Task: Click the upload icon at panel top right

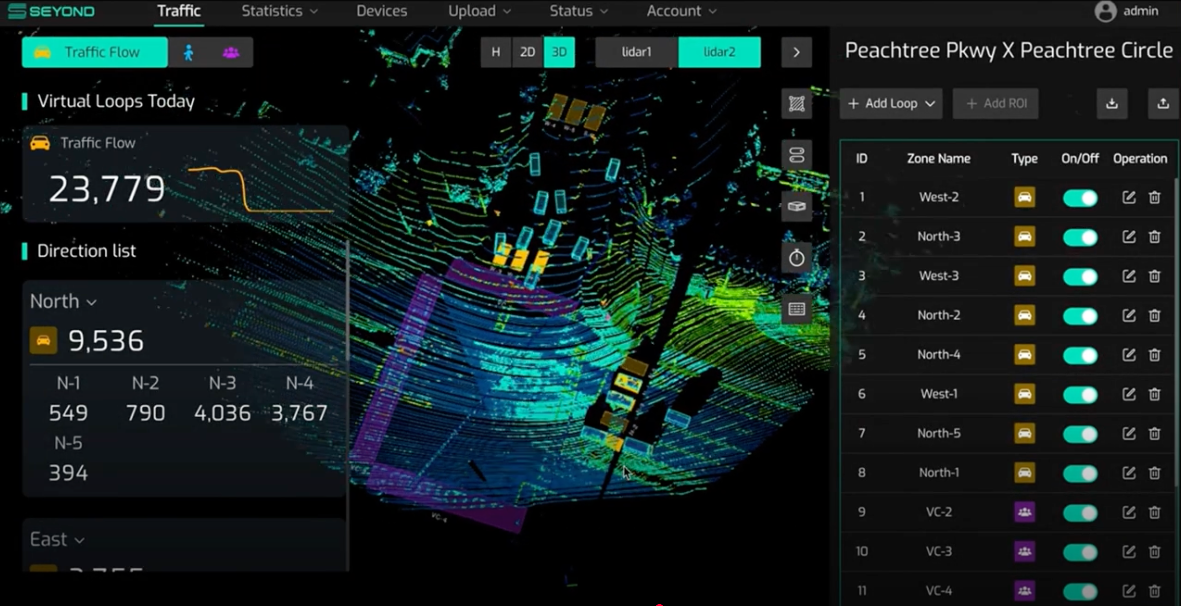Action: point(1163,103)
